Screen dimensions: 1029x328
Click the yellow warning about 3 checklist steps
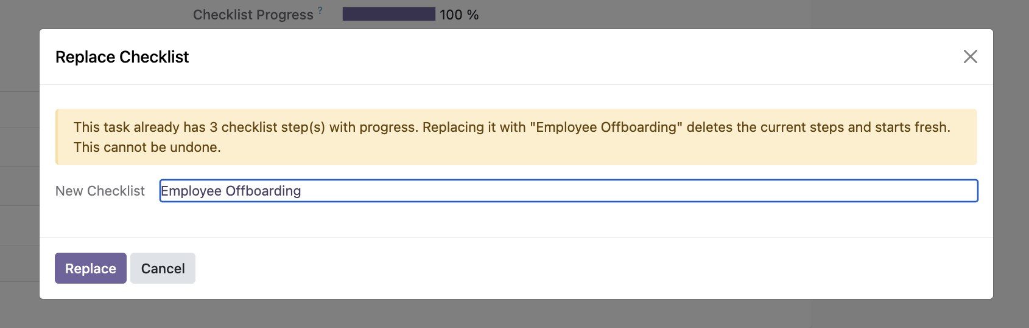click(516, 137)
